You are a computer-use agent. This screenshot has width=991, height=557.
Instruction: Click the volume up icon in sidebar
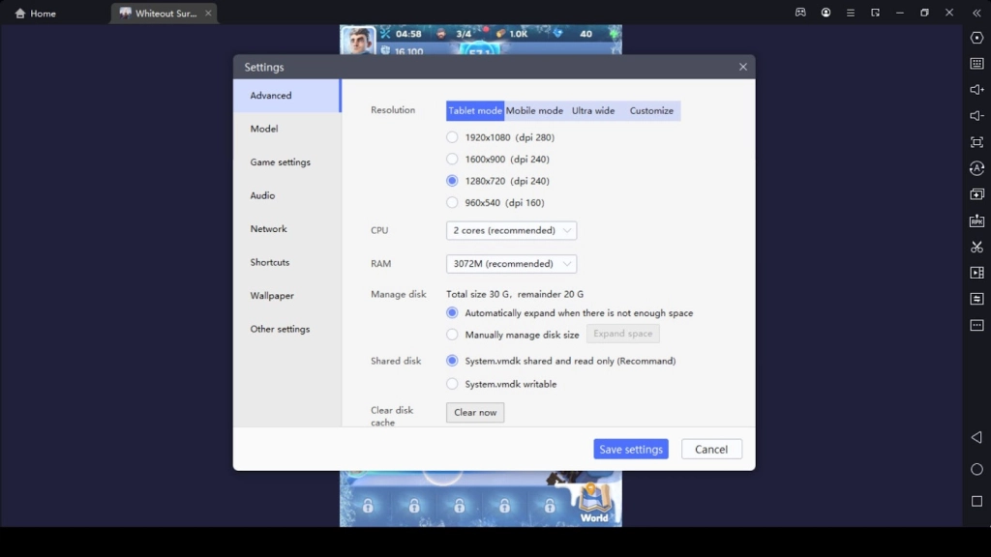tap(976, 90)
